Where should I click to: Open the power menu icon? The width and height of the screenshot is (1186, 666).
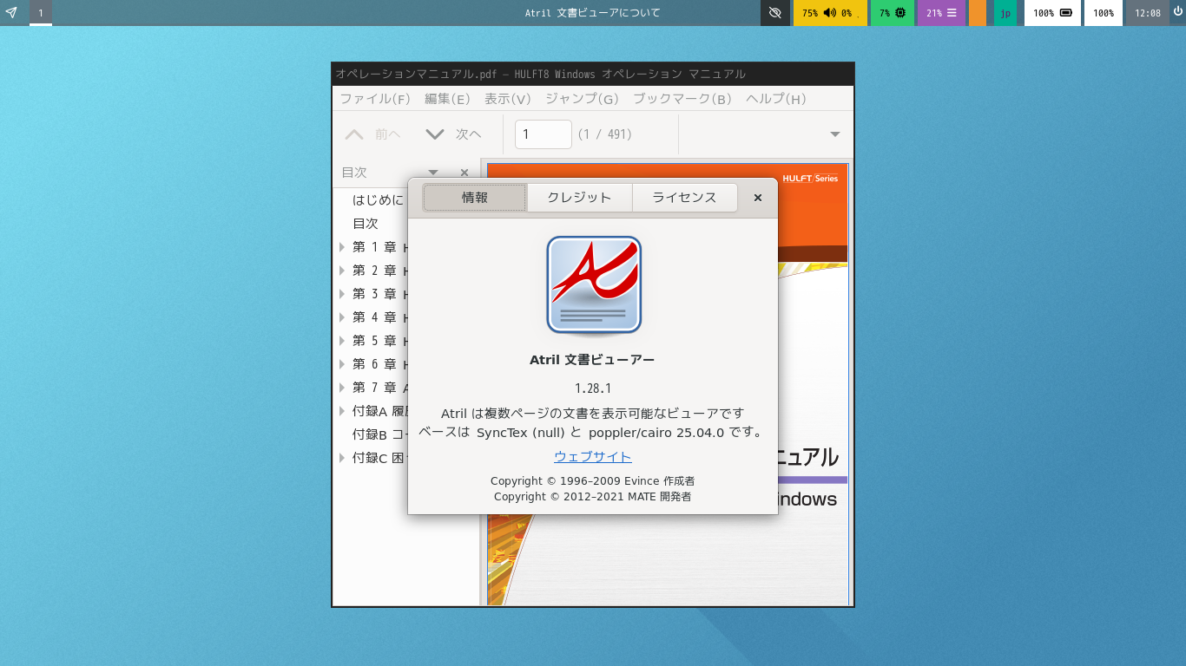(1177, 13)
